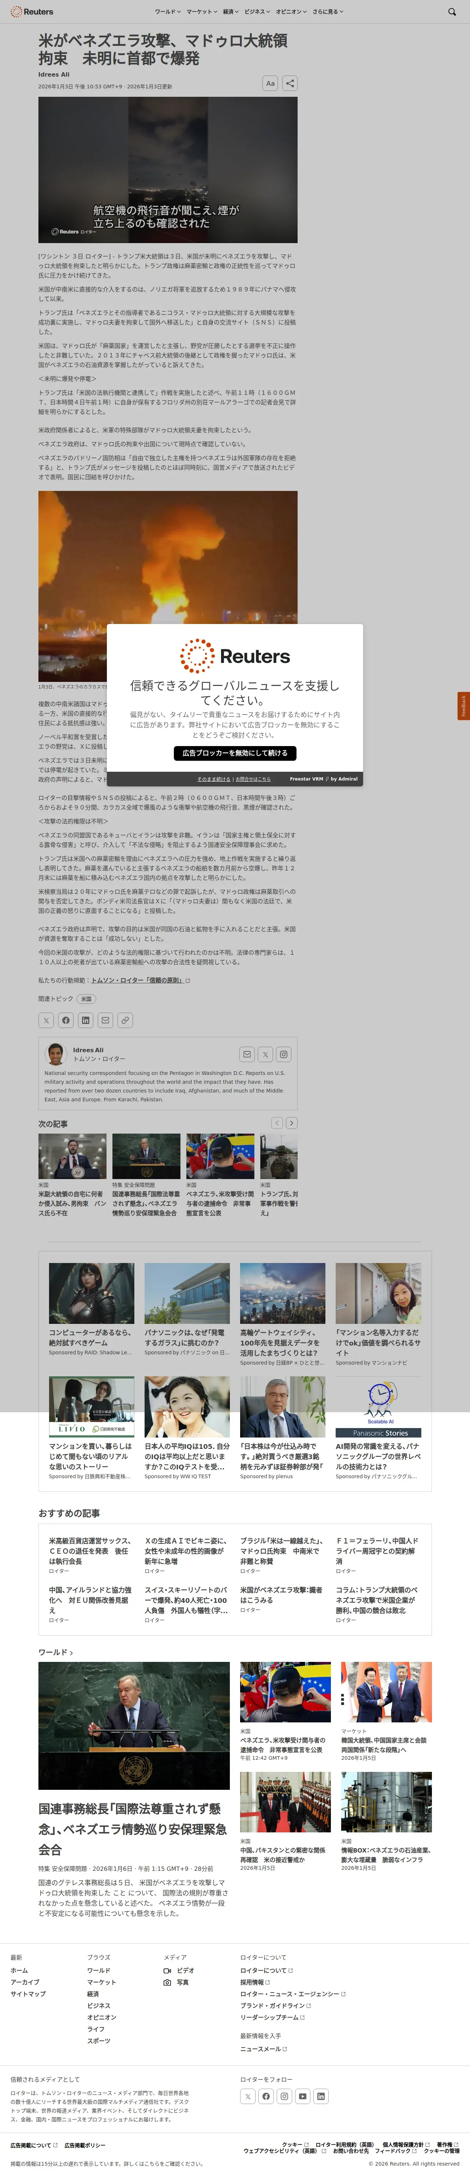Click そのまま続ける link in the popup

click(213, 778)
